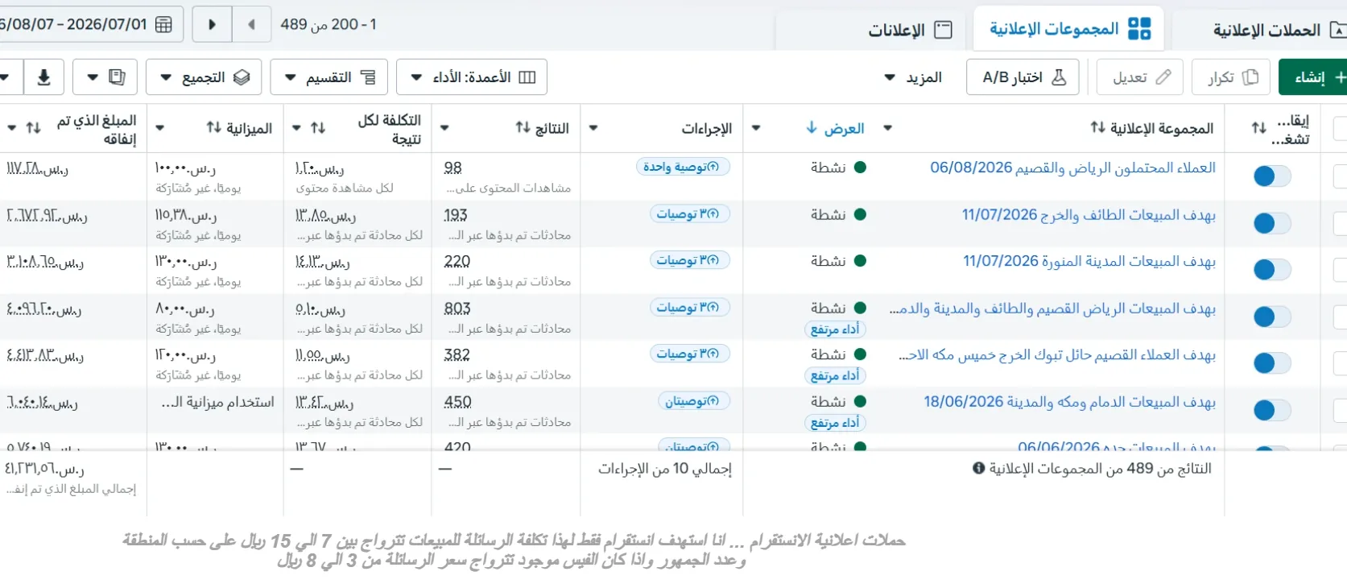Sort by المبلغ الذي تم إنفاقه arrows
Image resolution: width=1347 pixels, height=588 pixels.
point(33,128)
